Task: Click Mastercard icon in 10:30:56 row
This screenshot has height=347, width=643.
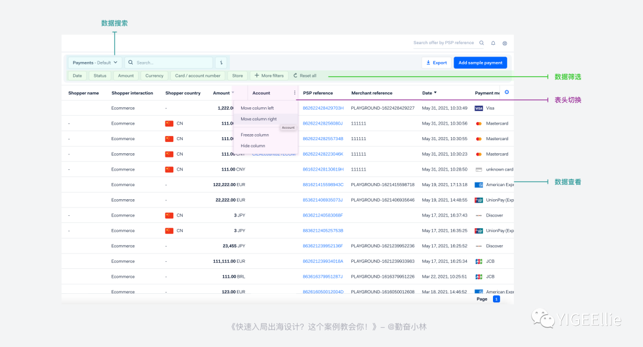Action: (479, 123)
